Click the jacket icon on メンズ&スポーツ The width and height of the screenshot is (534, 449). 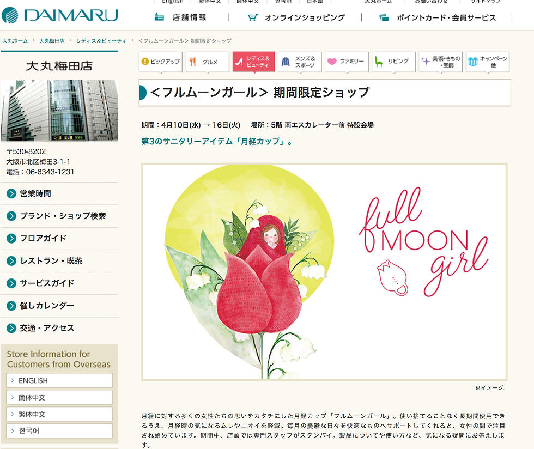coord(286,62)
